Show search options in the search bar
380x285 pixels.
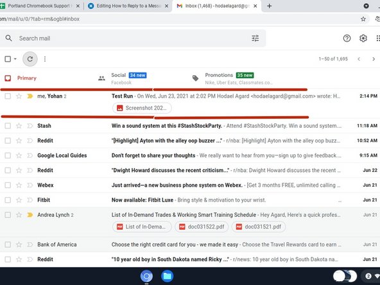pyautogui.click(x=255, y=38)
